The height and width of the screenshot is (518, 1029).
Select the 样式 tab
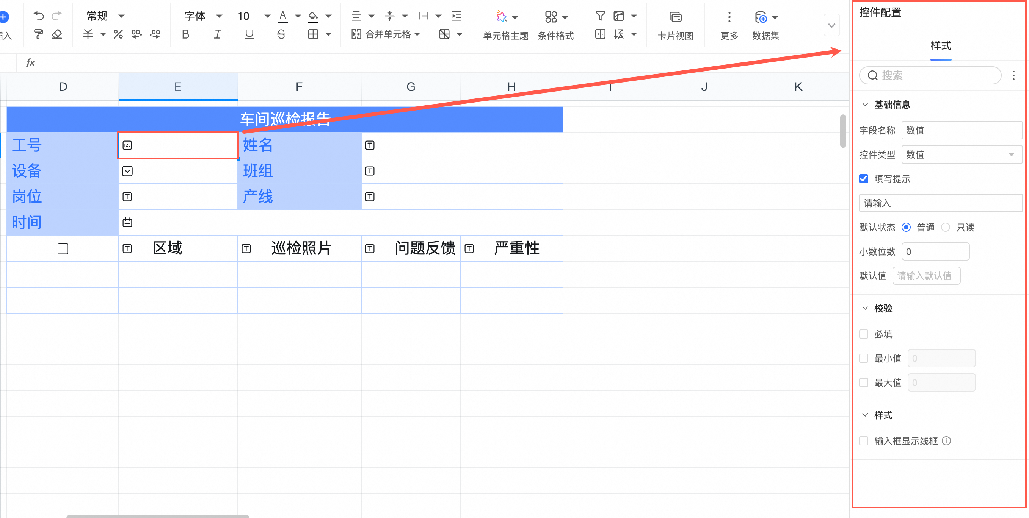click(x=940, y=45)
